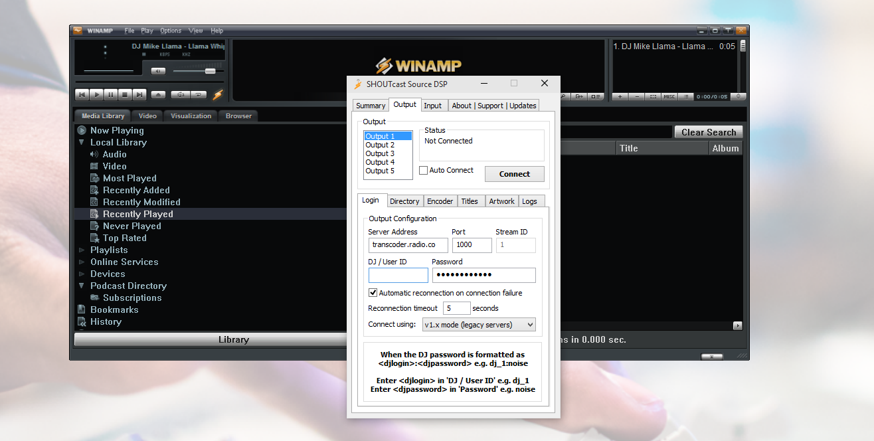The image size is (874, 441).
Task: Open the File menu in Winamp
Action: [130, 31]
